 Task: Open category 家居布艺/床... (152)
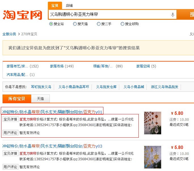23,66
